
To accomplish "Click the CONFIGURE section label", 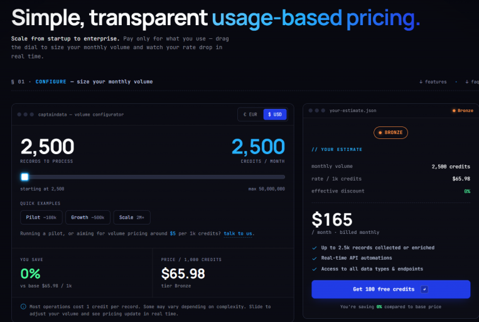I will pos(51,82).
